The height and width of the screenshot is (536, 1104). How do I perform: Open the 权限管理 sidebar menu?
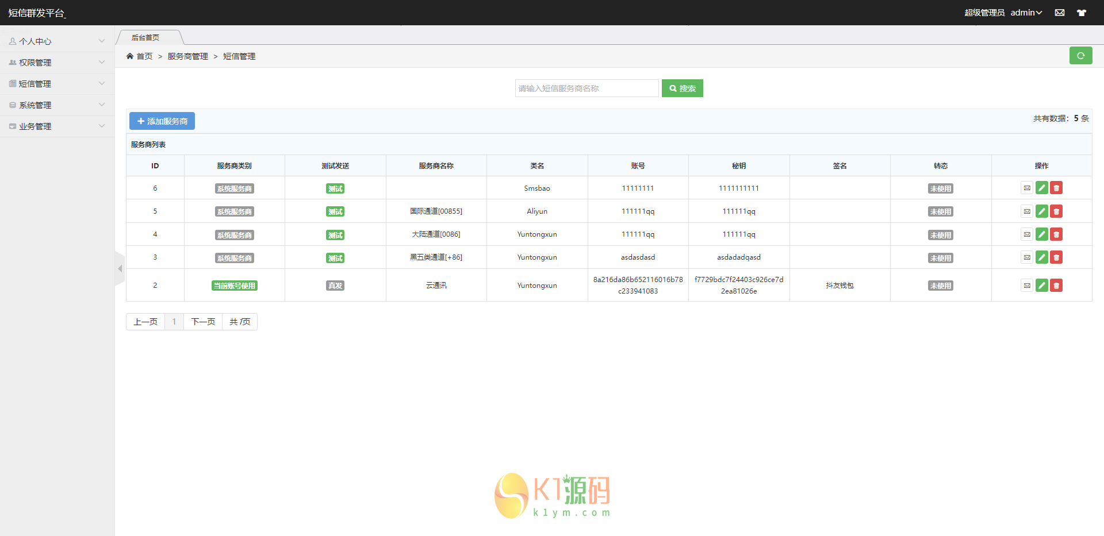coord(57,63)
